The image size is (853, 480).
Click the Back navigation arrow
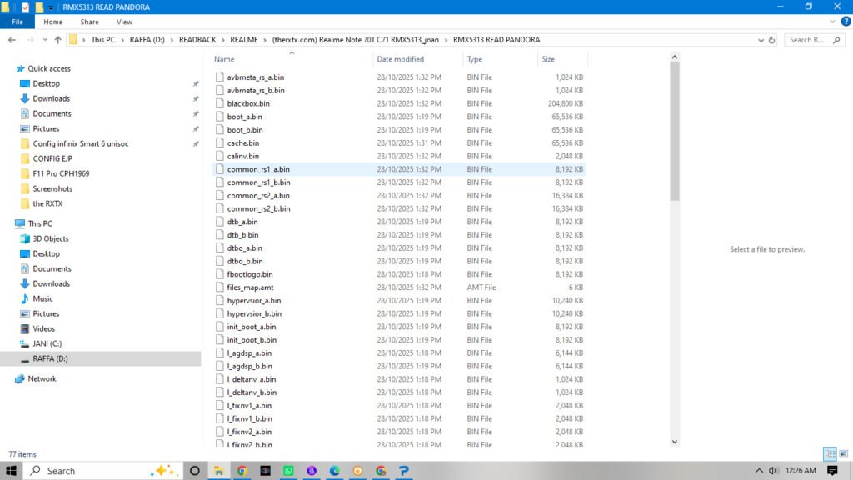(x=12, y=40)
